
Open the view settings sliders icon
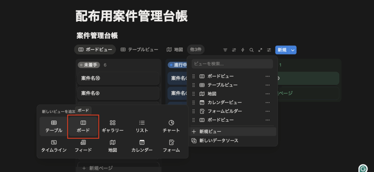point(269,50)
